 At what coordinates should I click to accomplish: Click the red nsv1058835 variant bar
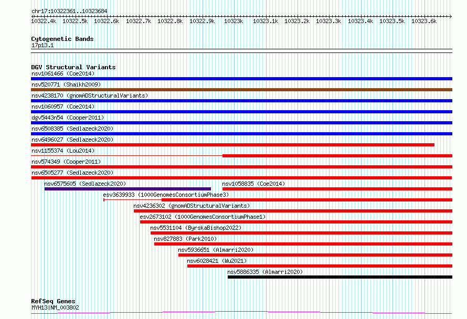click(337, 189)
